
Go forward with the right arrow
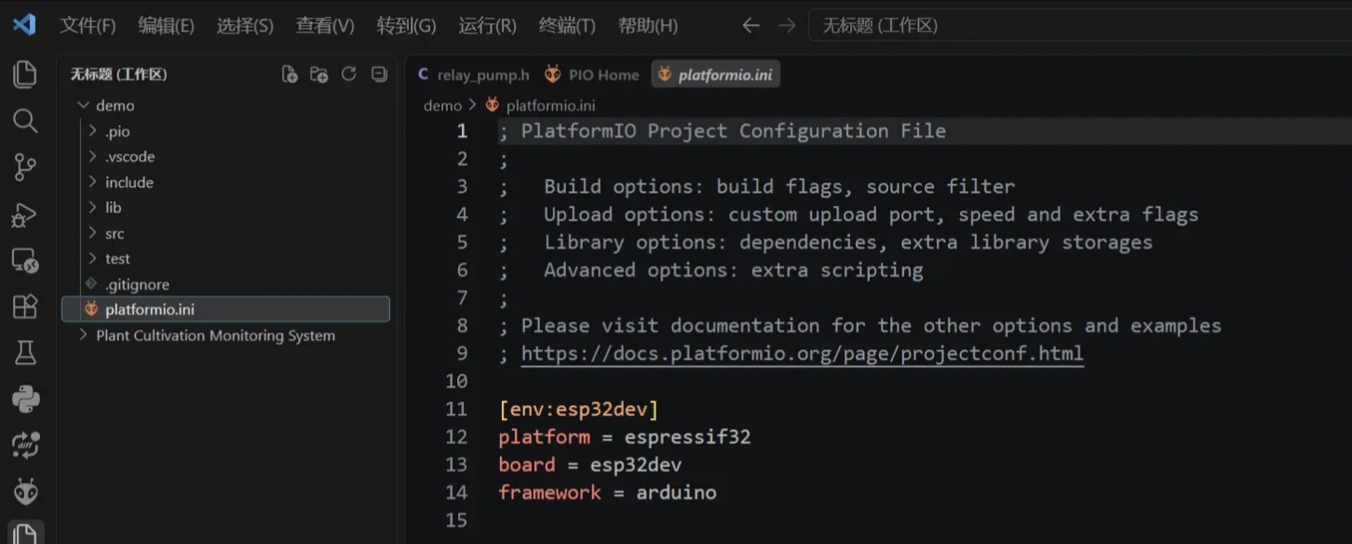(787, 26)
